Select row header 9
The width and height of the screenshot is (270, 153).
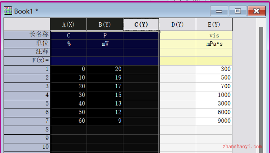pyautogui.click(x=27, y=139)
